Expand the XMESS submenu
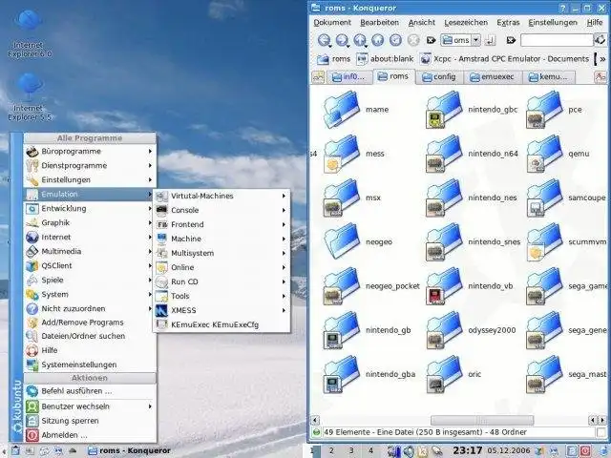This screenshot has height=458, width=611. coord(221,310)
